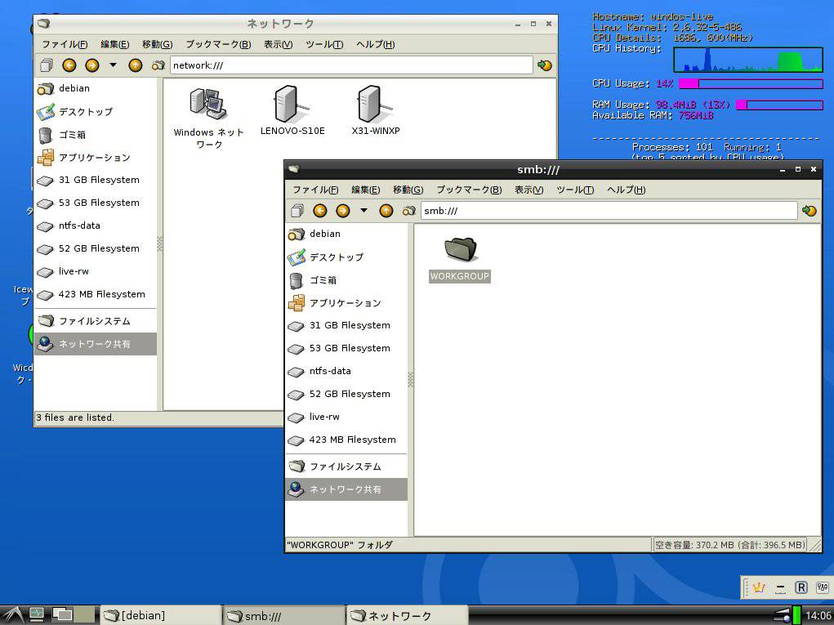
Task: Open home folder from ネットワーク window toolbar
Action: click(x=158, y=65)
